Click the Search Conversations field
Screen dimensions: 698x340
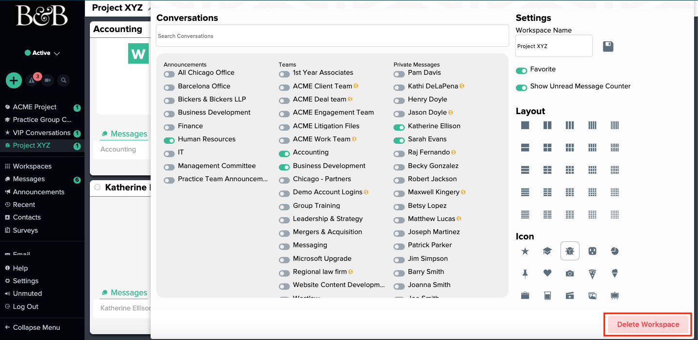tap(332, 36)
